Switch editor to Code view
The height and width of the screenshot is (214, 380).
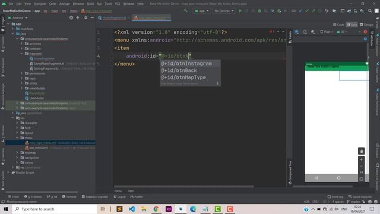(x=338, y=25)
